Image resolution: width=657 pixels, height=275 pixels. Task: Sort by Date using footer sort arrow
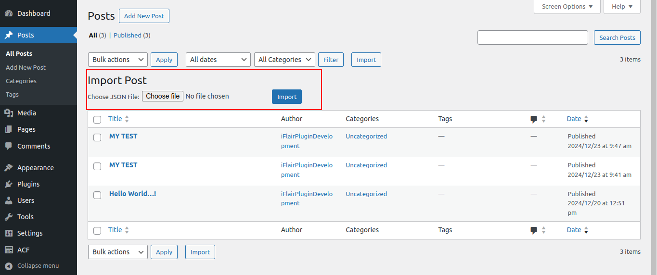pyautogui.click(x=586, y=230)
